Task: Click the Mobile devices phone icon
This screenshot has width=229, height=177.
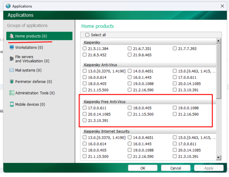Action: click(x=11, y=104)
